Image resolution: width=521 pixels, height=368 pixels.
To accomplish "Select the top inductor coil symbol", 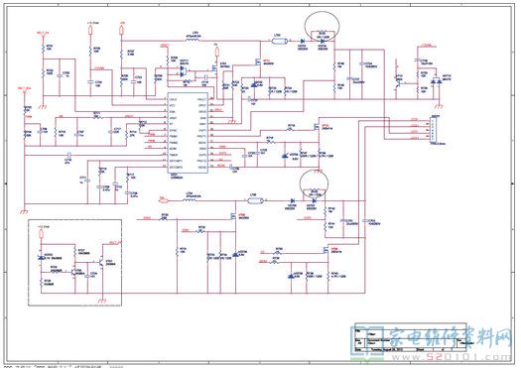I will click(x=193, y=40).
